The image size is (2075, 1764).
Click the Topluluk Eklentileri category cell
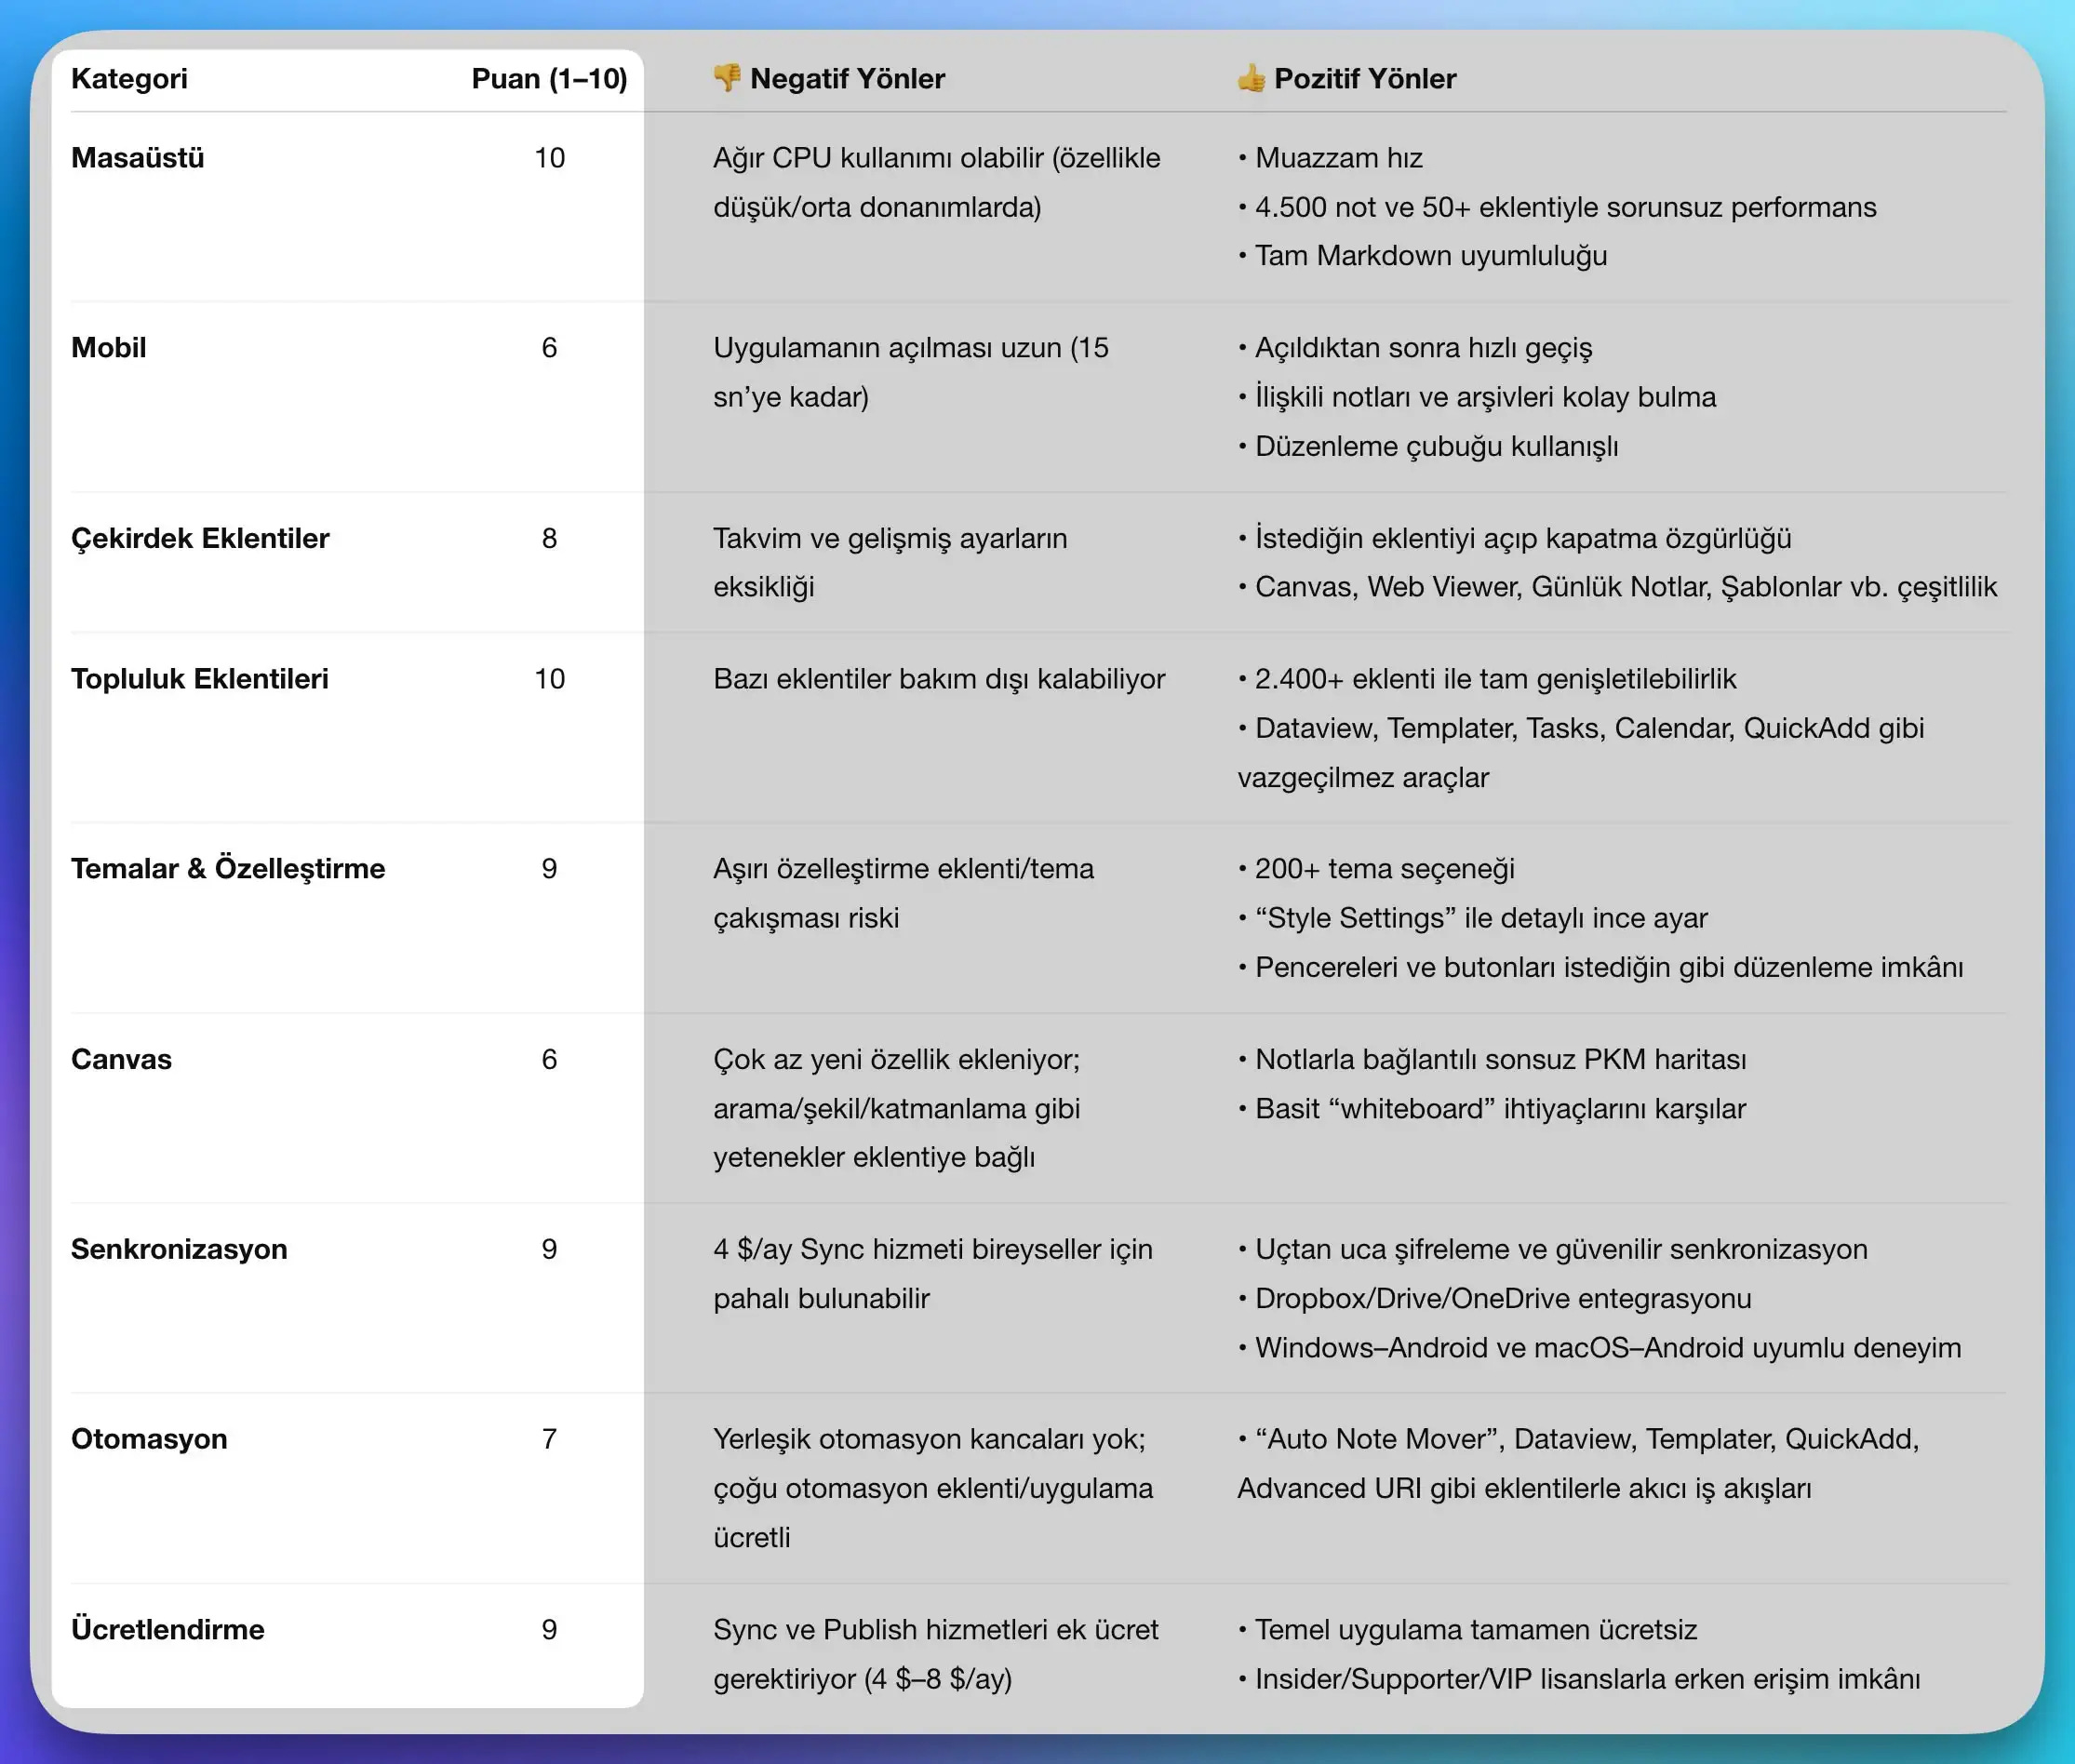tap(200, 679)
